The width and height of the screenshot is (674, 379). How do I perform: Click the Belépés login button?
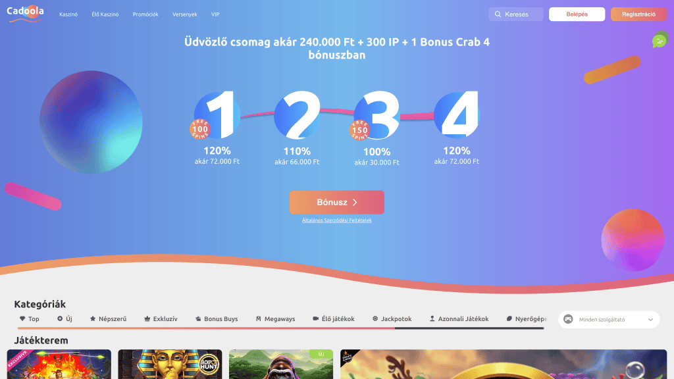(x=577, y=14)
